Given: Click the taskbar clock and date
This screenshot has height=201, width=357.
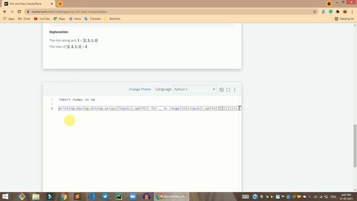Looking at the screenshot, I should click(x=346, y=197).
